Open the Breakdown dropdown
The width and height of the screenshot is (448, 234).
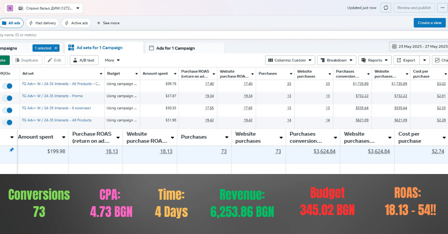click(x=337, y=60)
